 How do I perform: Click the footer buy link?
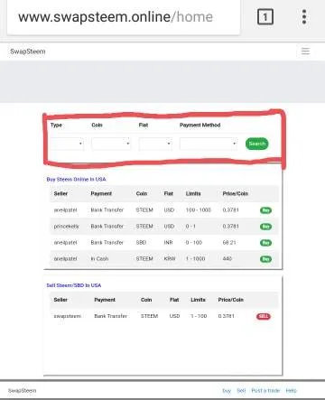pos(227,391)
